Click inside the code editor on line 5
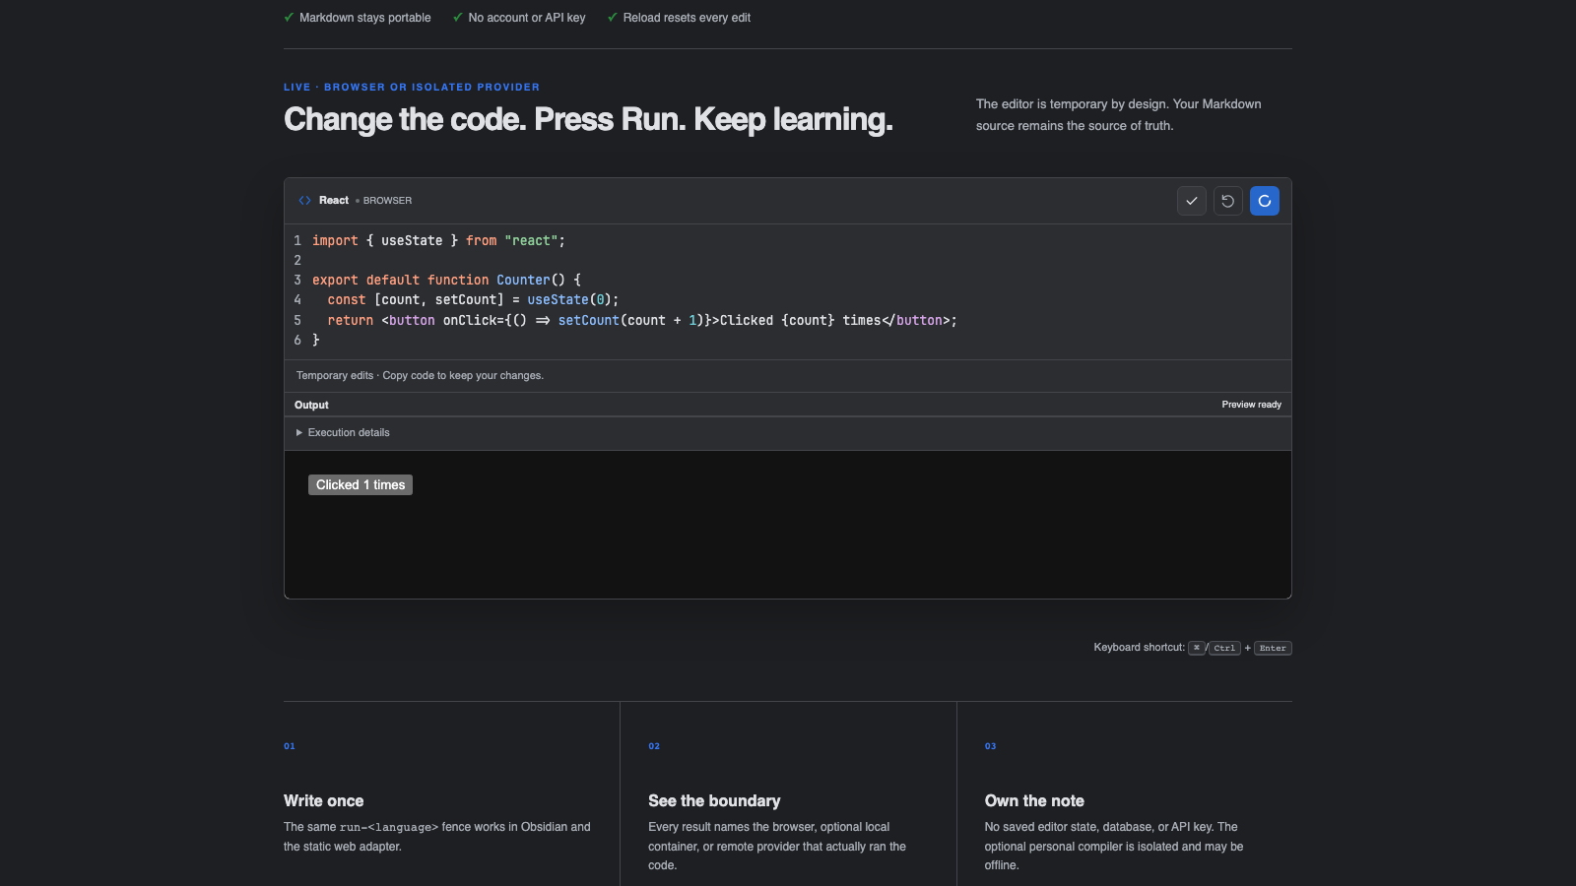The width and height of the screenshot is (1576, 886). click(634, 321)
